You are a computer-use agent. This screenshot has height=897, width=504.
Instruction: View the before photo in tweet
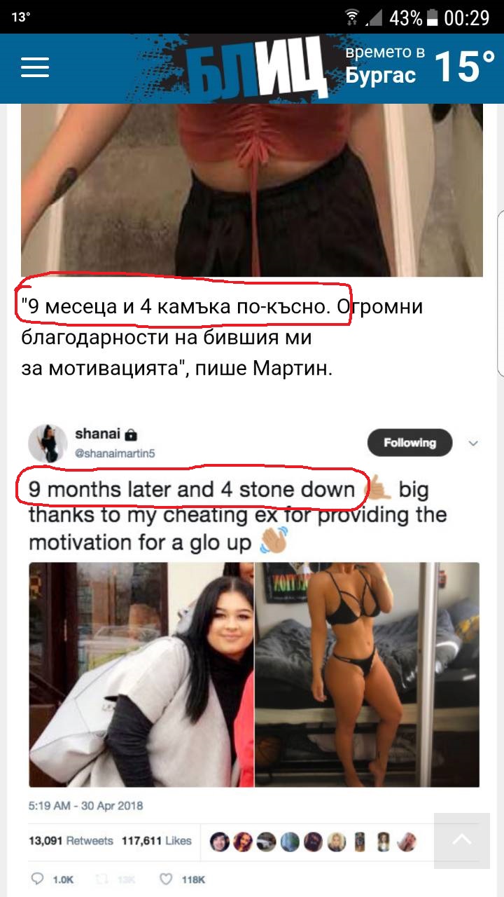(x=141, y=674)
